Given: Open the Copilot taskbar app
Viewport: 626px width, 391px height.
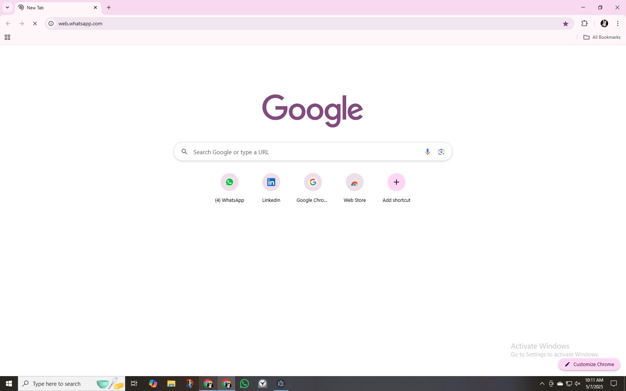Looking at the screenshot, I should click(153, 384).
